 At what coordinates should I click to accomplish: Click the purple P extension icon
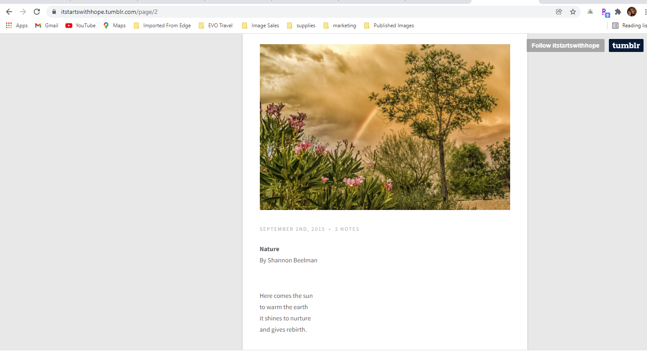tap(605, 12)
